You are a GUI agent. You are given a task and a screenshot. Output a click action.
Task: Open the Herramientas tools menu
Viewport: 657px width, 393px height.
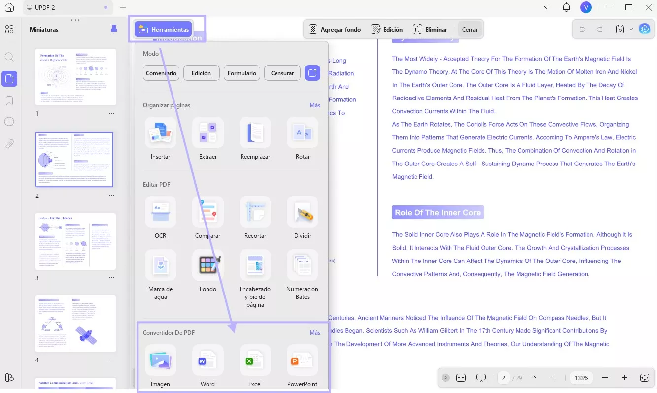pos(164,29)
